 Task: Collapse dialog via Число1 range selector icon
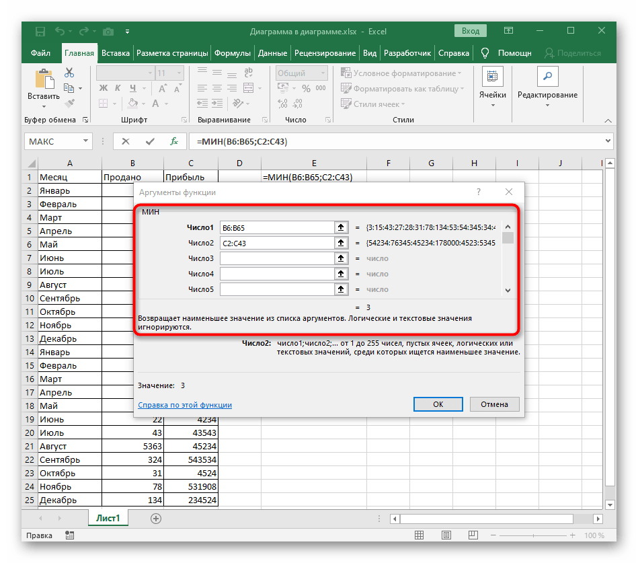[342, 227]
